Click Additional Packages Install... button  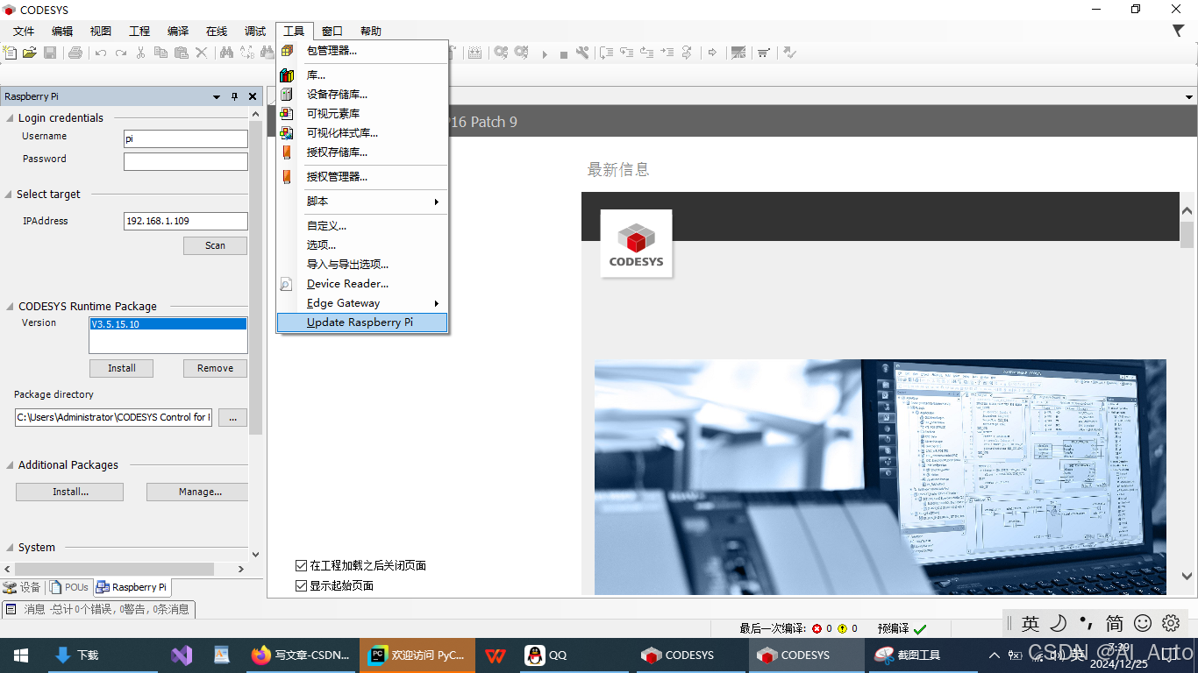tap(69, 492)
